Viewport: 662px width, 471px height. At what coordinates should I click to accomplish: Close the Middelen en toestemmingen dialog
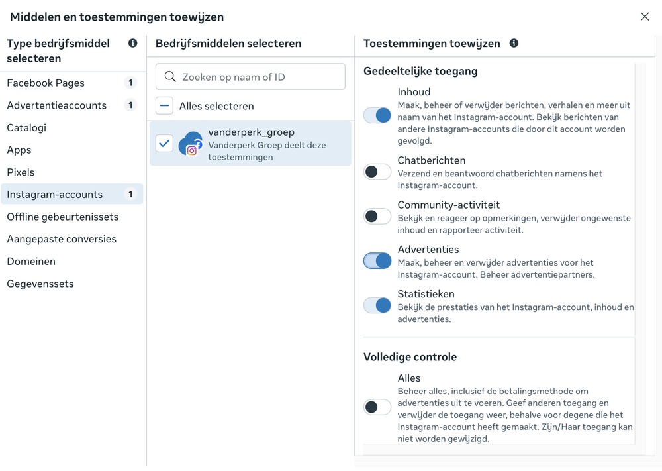[645, 17]
